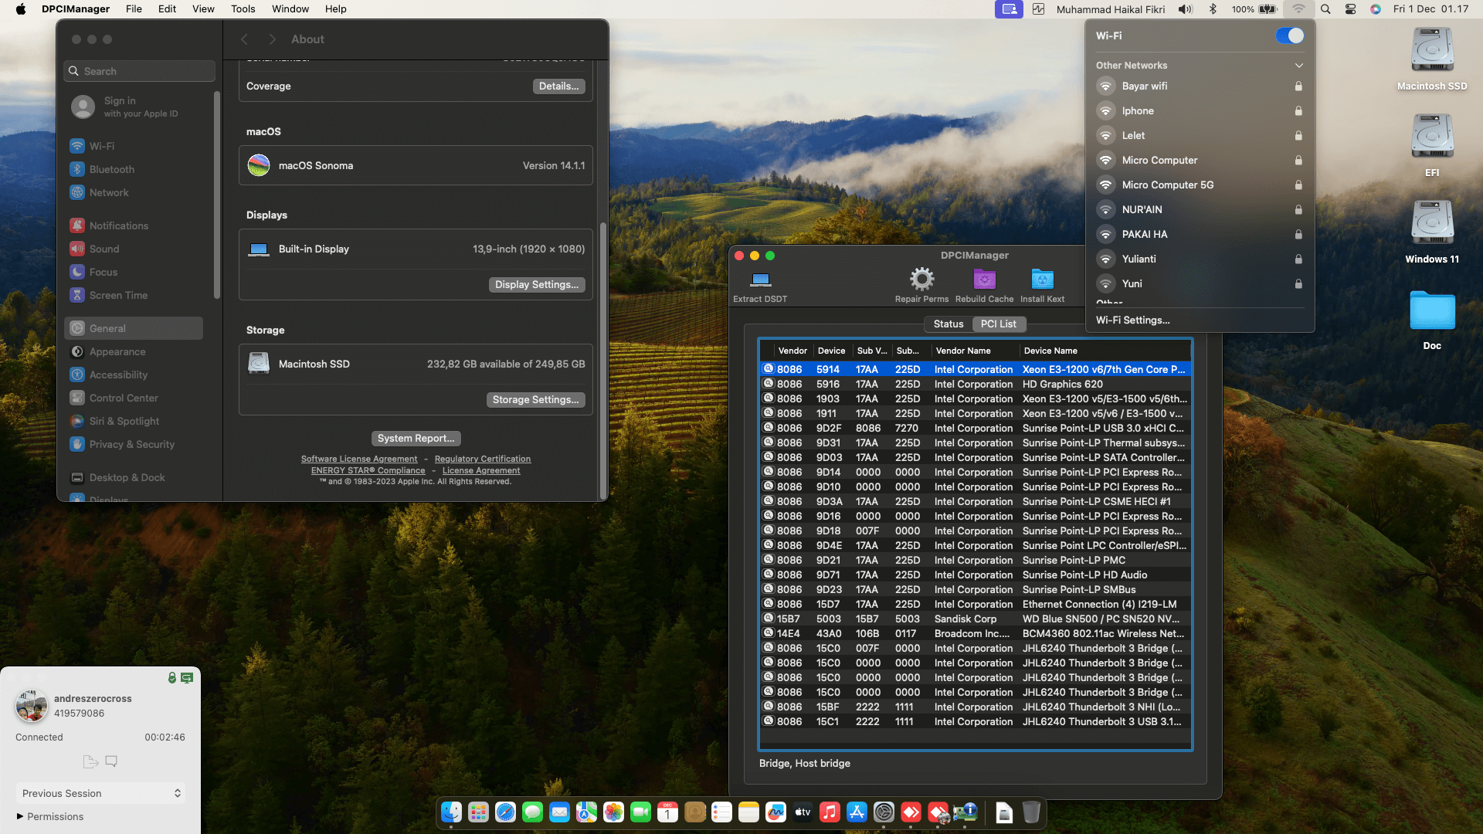The height and width of the screenshot is (834, 1483).
Task: Click the Install Kext toolbar icon
Action: (1042, 280)
